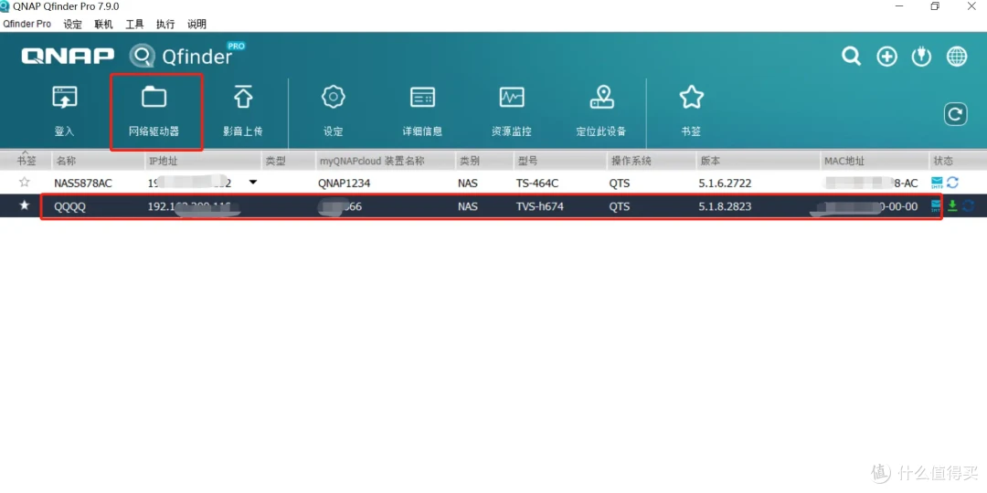
Task: Click refresh status icon for QQQQ row
Action: pos(968,206)
